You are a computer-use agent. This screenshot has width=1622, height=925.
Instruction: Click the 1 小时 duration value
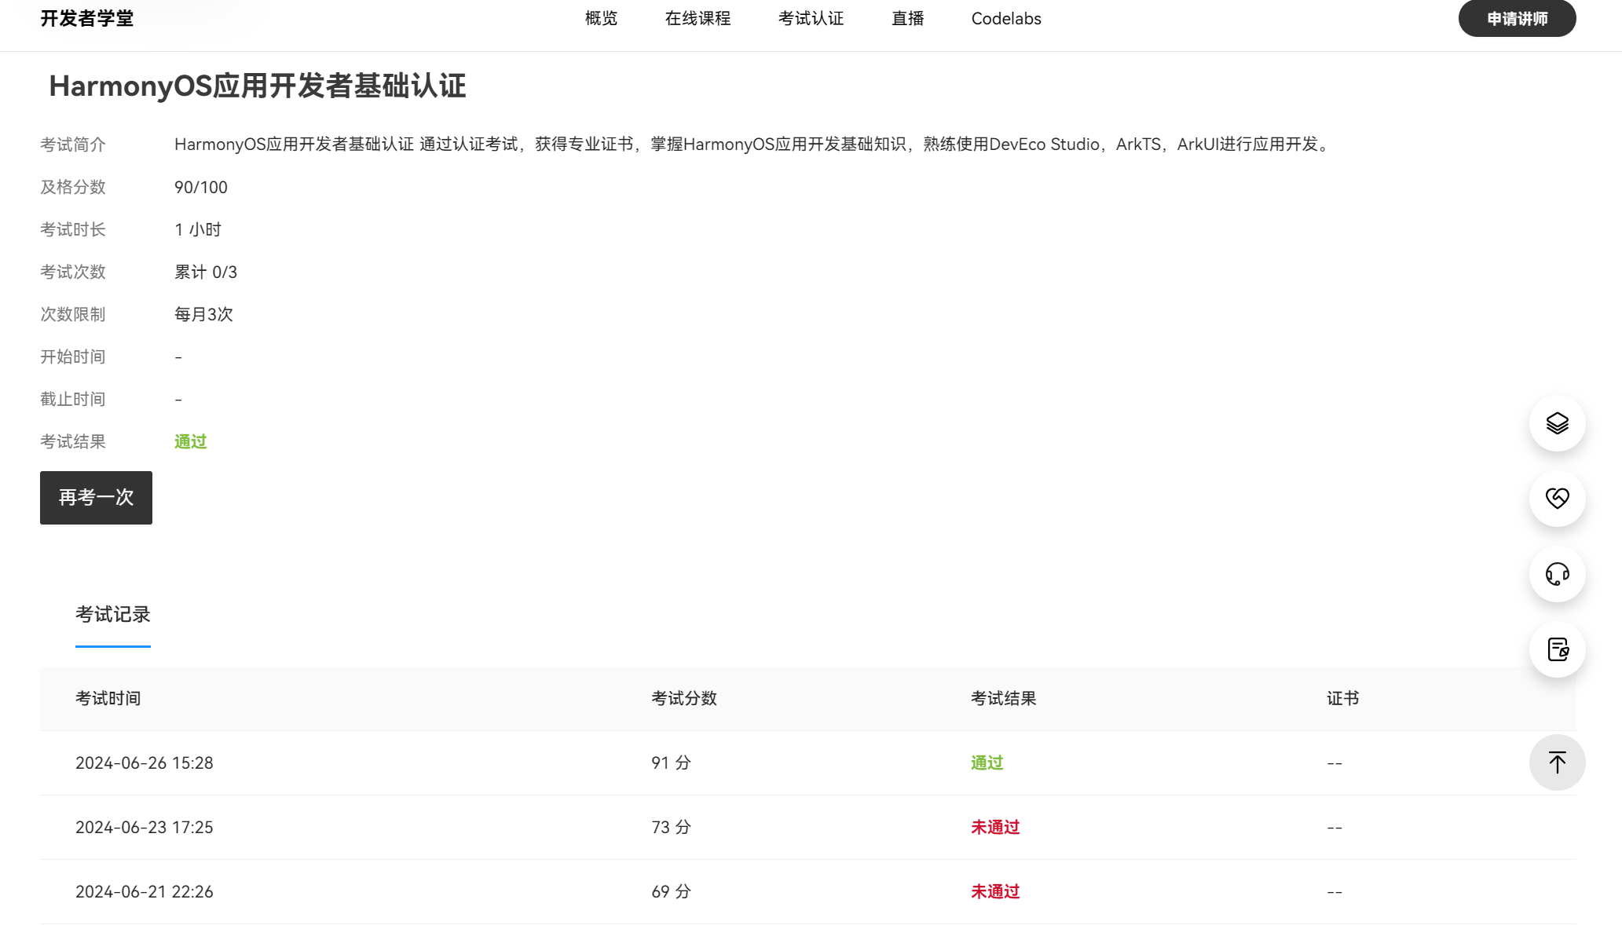[198, 229]
